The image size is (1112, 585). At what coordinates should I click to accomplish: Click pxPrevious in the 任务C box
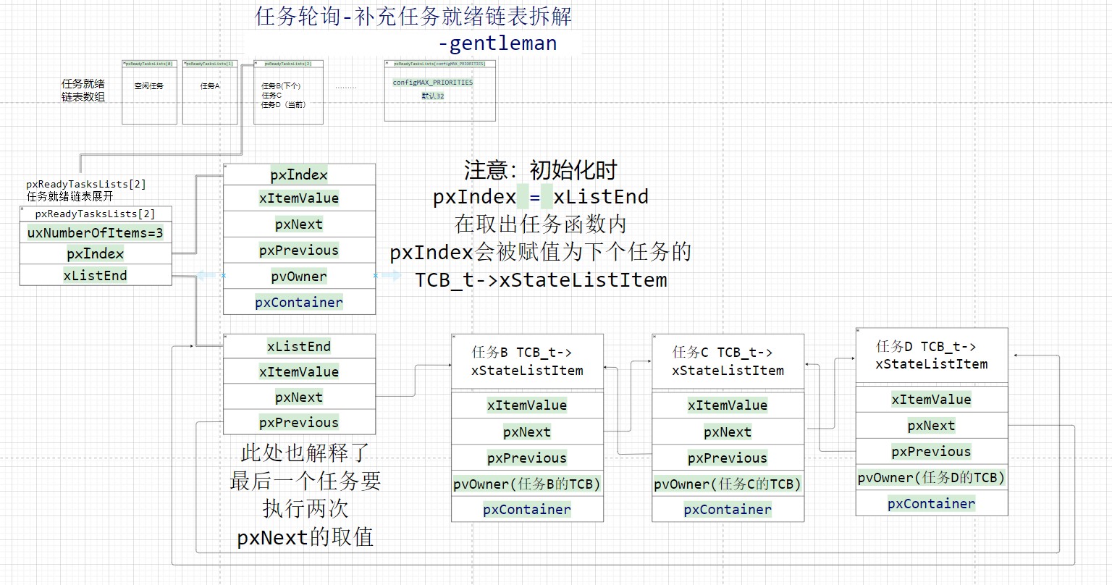point(728,458)
